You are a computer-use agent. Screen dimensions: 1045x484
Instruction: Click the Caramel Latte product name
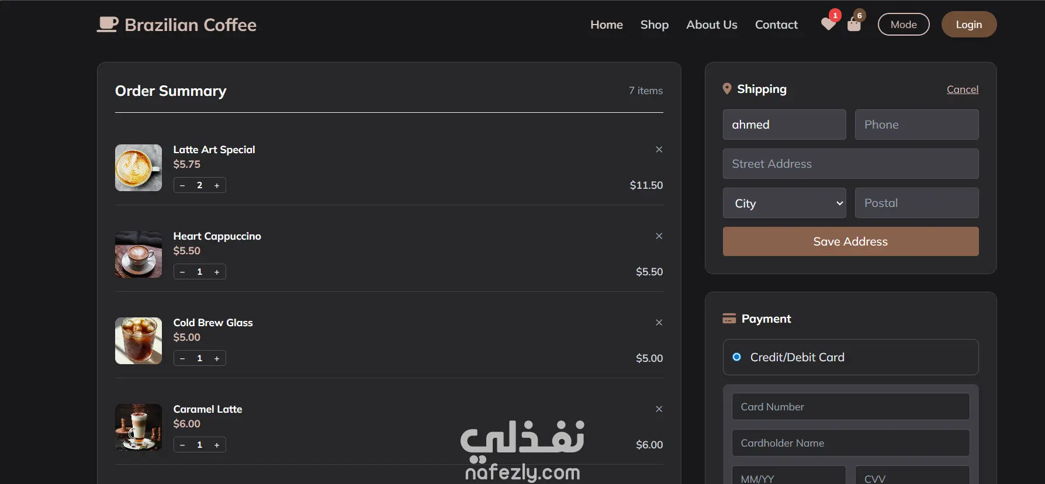[x=207, y=409]
